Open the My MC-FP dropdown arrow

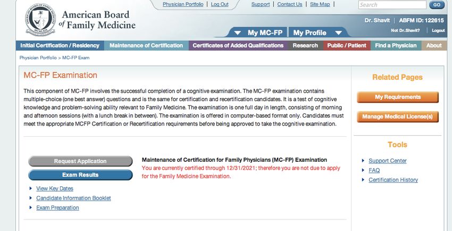[x=238, y=33]
